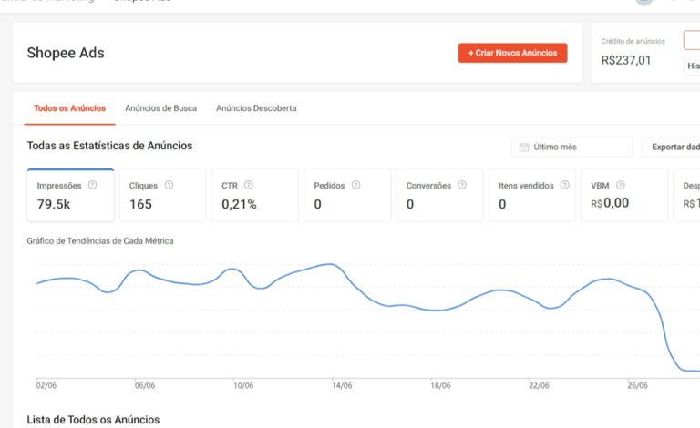Click the Shopee Ads page title

point(66,53)
